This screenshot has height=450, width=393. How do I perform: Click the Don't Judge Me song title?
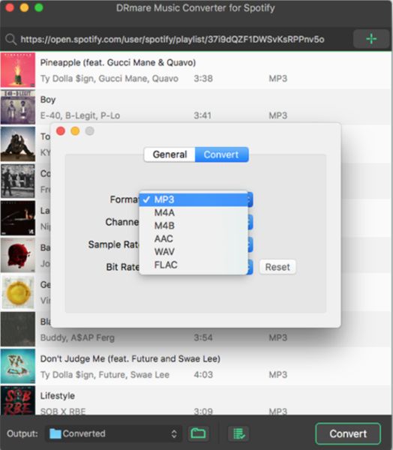pyautogui.click(x=130, y=358)
